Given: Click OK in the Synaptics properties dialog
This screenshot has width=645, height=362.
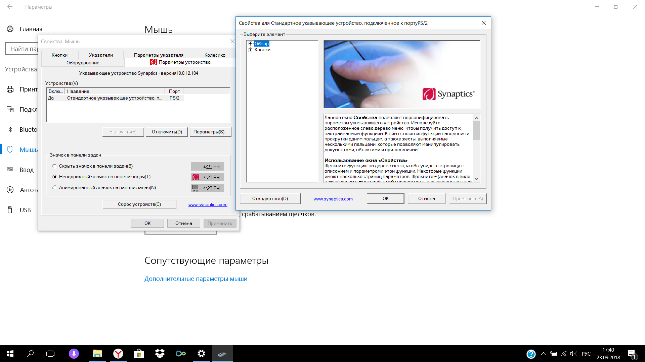Looking at the screenshot, I should point(386,199).
